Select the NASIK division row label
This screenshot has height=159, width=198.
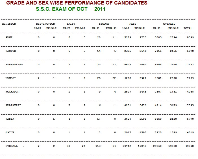point(10,119)
